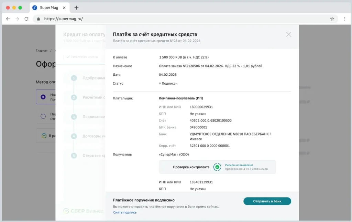The height and width of the screenshot is (222, 352).
Task: Click step 2 circle Расчётный счёт
Action: pyautogui.click(x=74, y=97)
